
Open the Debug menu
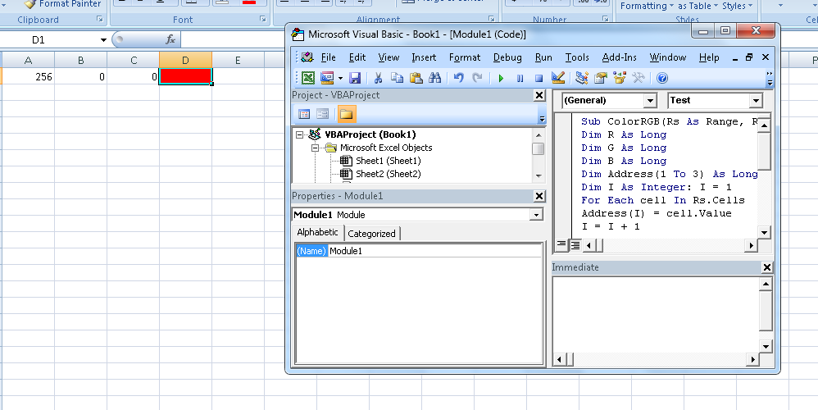(x=507, y=57)
